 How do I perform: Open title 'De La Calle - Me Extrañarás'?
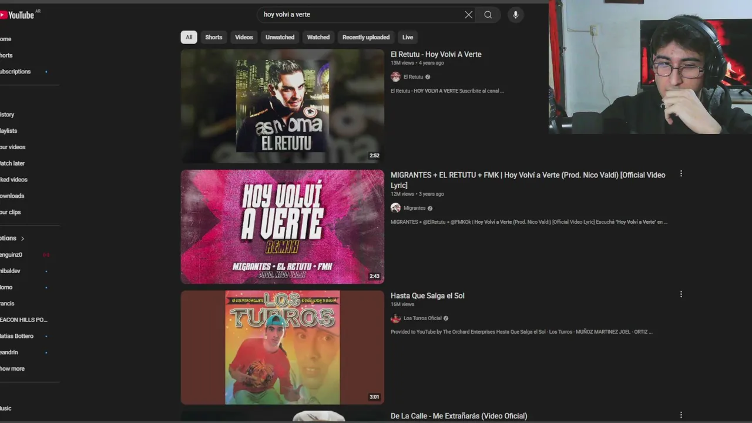[x=459, y=416]
